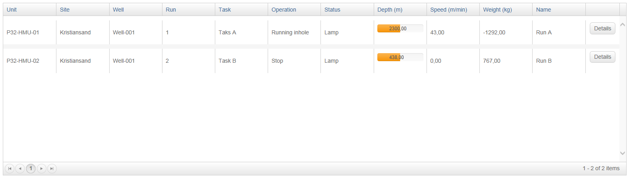
Task: Select the P32-HMU-02 row unit cell
Action: [23, 61]
